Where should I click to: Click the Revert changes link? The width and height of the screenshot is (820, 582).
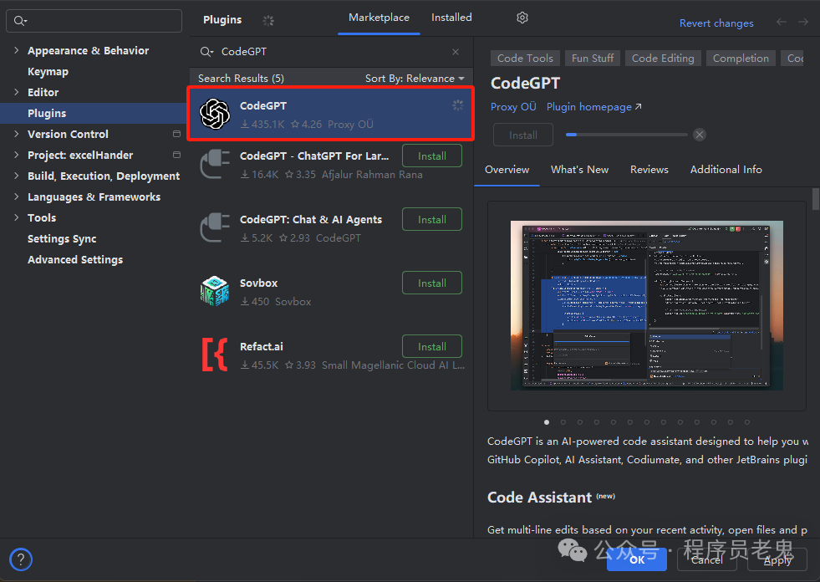click(x=716, y=23)
